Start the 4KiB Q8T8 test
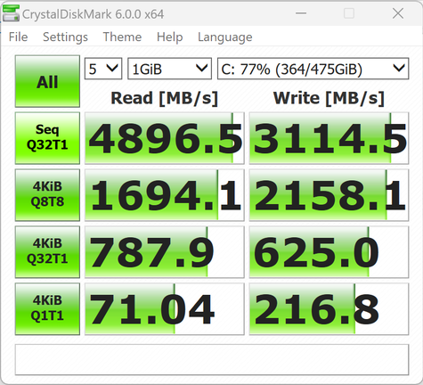The width and height of the screenshot is (423, 385). (x=47, y=195)
